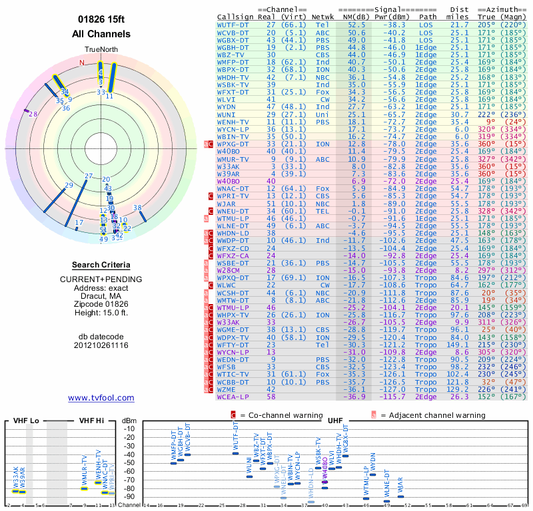The height and width of the screenshot is (511, 533).
Task: Click the WJAR bar in UHF spectrum chart
Action: pos(401,497)
